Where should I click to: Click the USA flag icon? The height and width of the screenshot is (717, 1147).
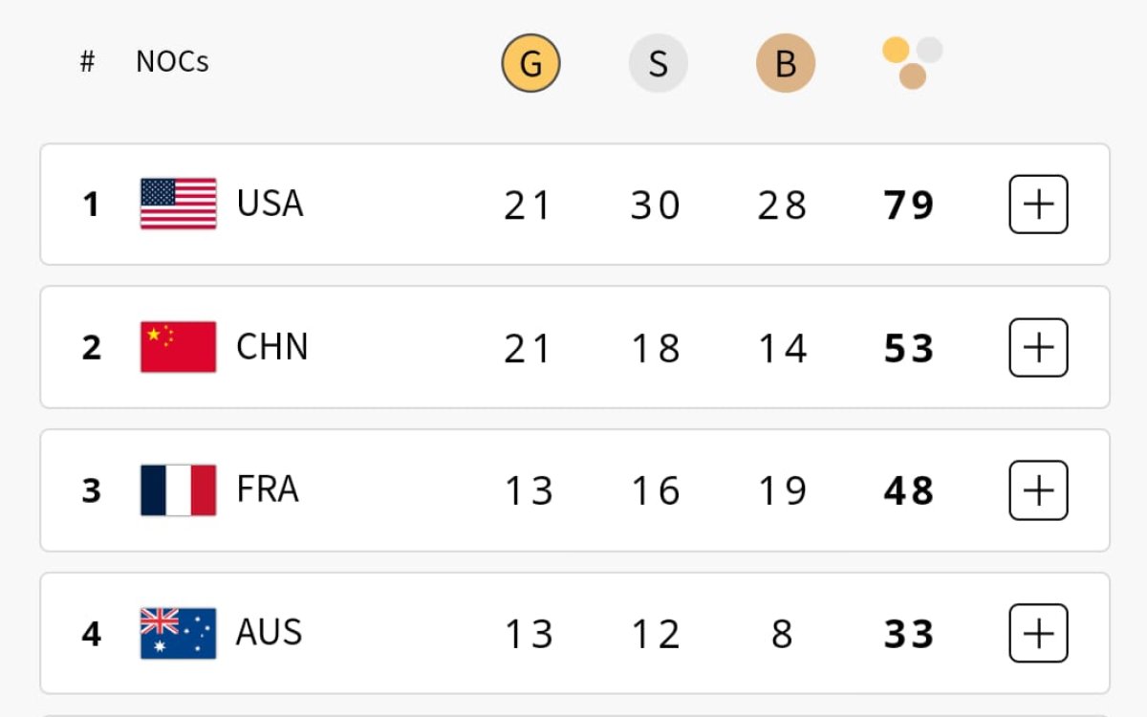[178, 204]
